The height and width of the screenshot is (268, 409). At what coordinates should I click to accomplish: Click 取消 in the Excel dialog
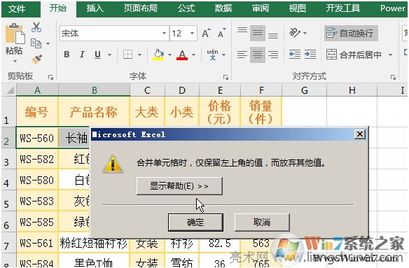pos(262,223)
